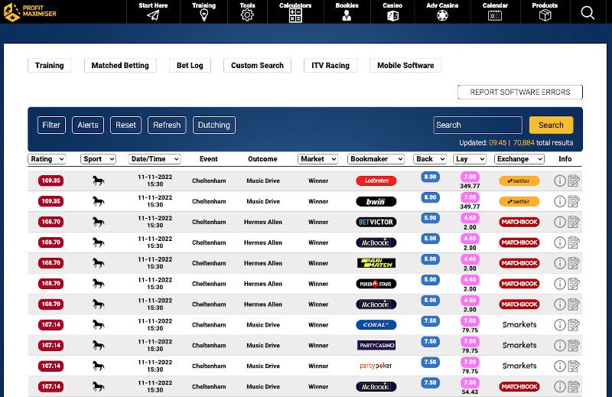Switch to the Matched Betting tab
Image resolution: width=612 pixels, height=397 pixels.
[x=120, y=65]
